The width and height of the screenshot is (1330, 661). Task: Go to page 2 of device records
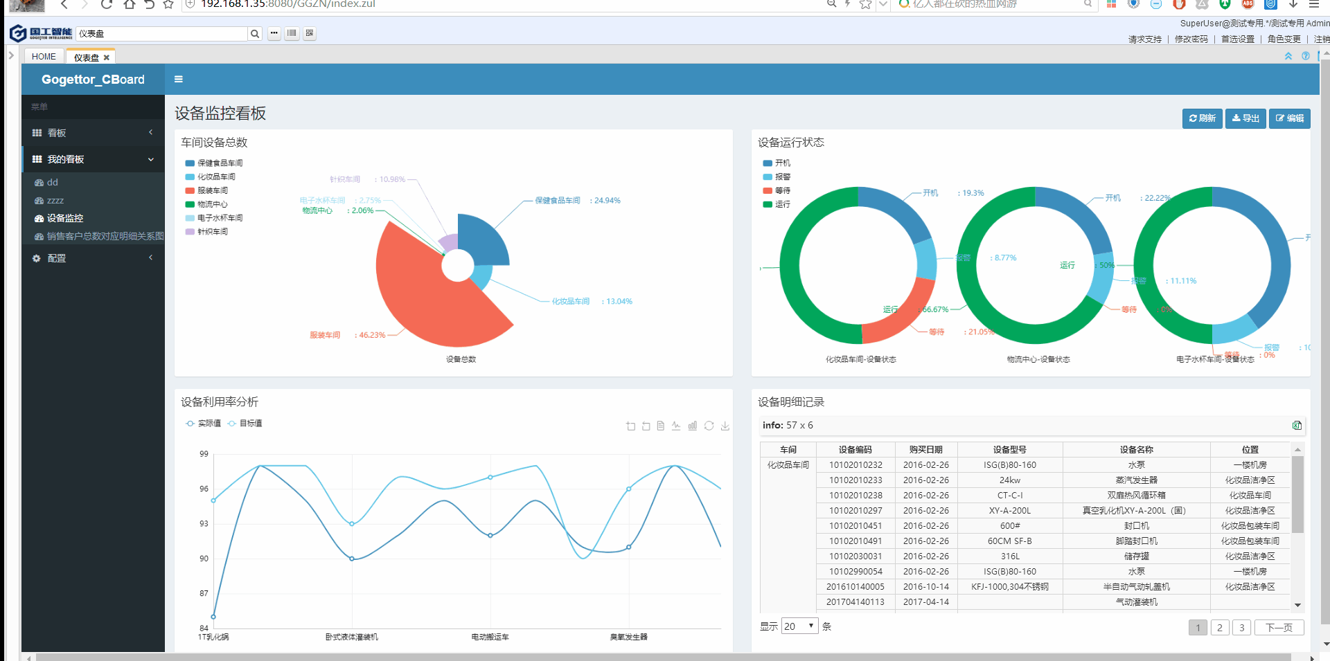(1219, 628)
